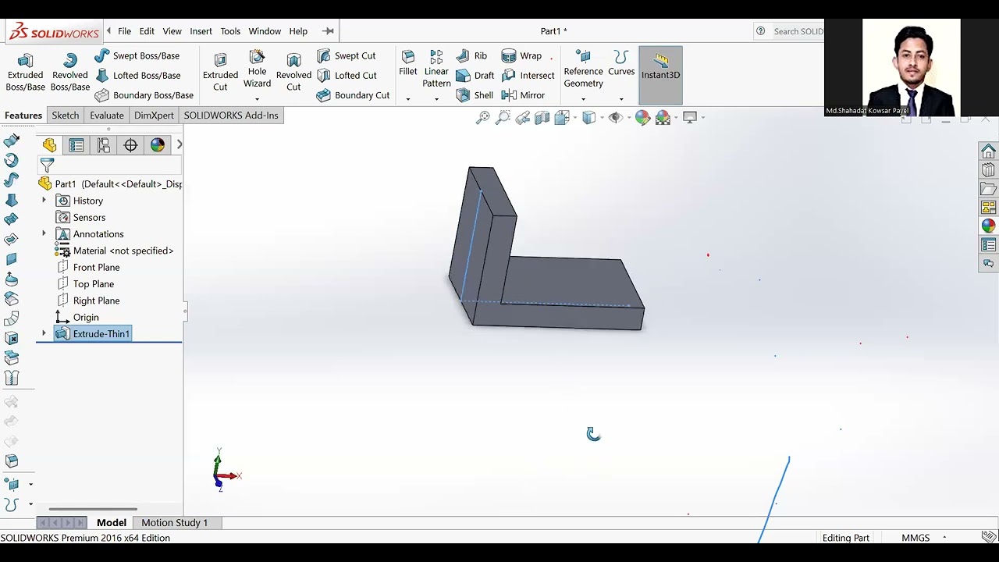The height and width of the screenshot is (562, 999).
Task: Open the View Settings dropdown arrow
Action: tap(702, 118)
